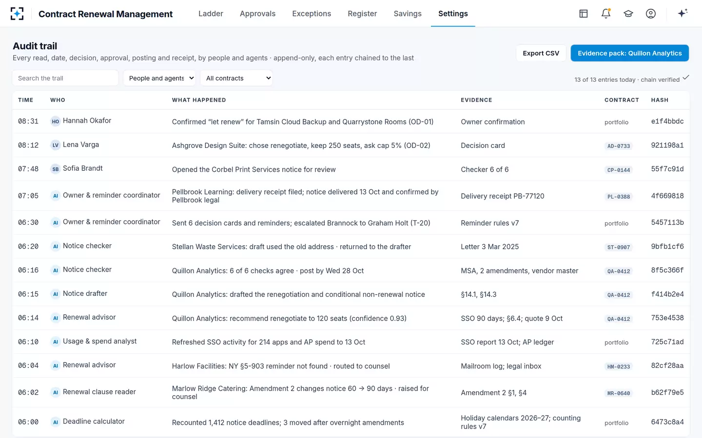Screen dimensions: 702x438
Task: Click the AI badge in the 06:20 Notice checker row
Action: coord(56,247)
